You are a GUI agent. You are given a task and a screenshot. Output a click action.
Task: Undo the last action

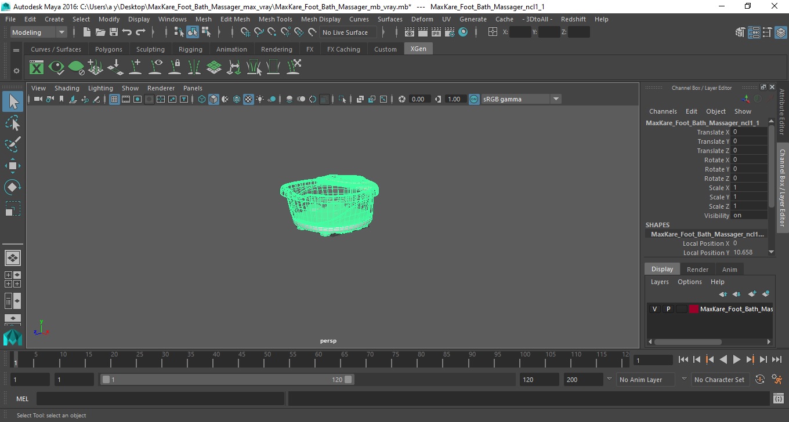tap(127, 32)
